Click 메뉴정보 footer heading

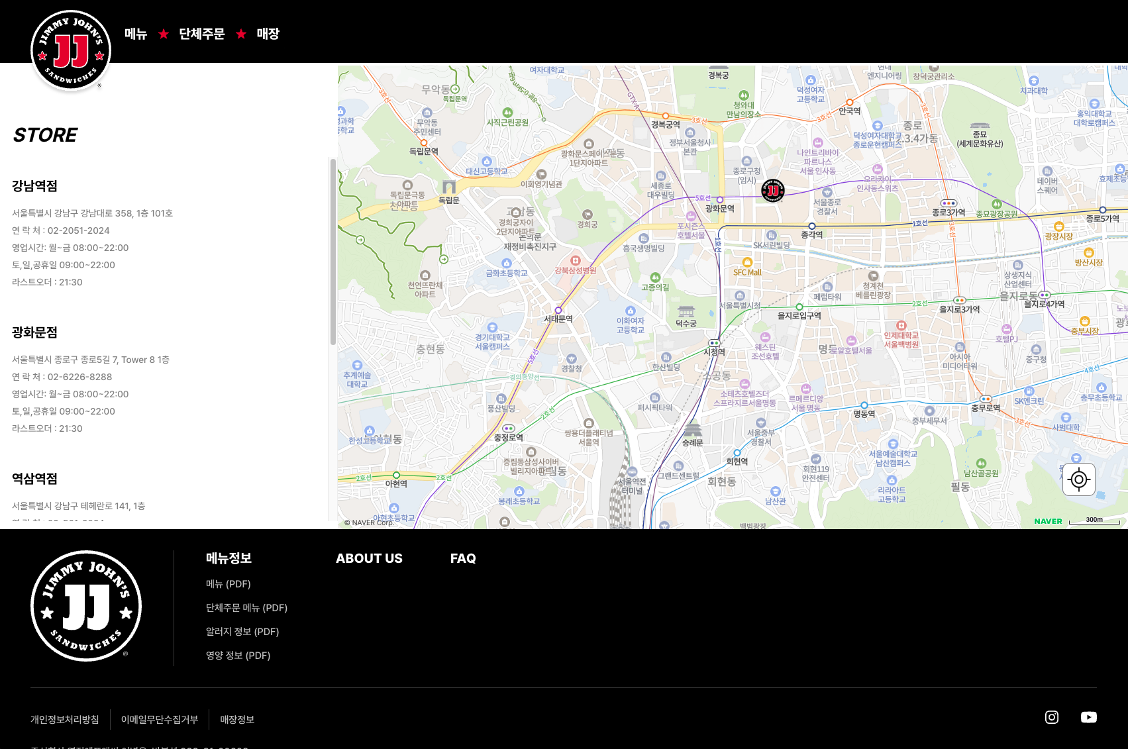point(229,558)
